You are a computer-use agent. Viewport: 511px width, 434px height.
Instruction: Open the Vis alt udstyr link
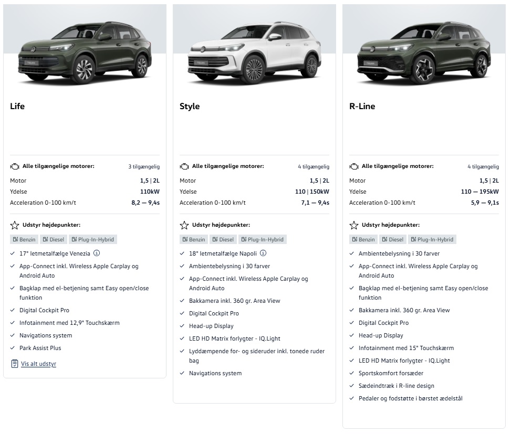(38, 364)
